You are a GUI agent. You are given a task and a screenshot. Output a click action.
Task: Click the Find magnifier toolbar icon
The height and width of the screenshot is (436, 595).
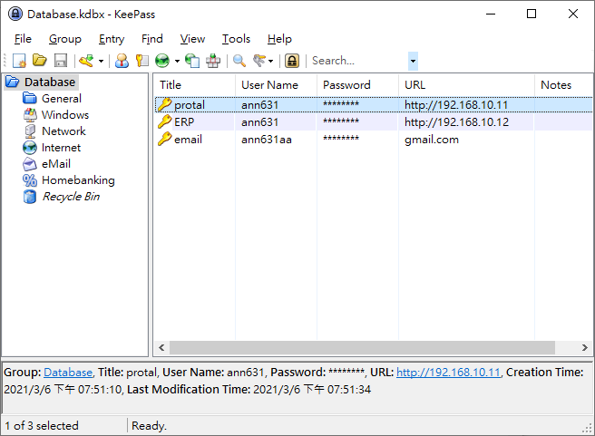tap(239, 61)
